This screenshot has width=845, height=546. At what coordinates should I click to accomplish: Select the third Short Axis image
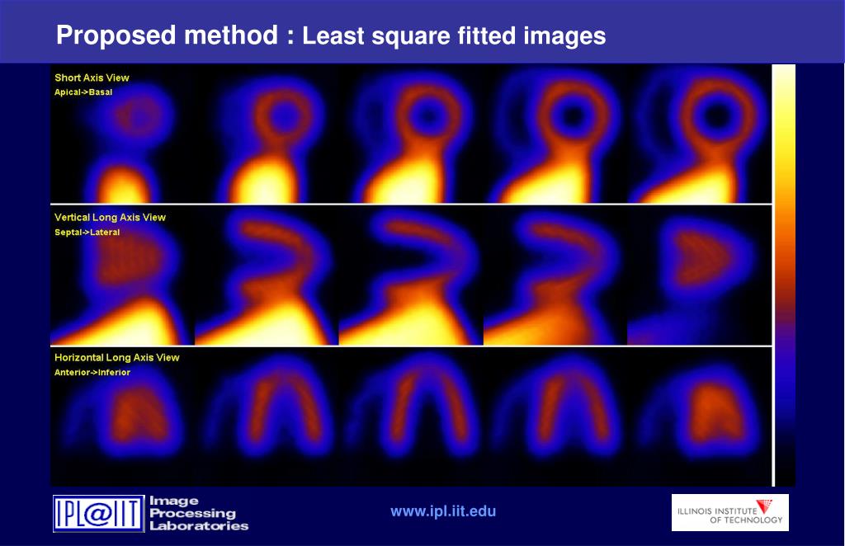[411, 134]
